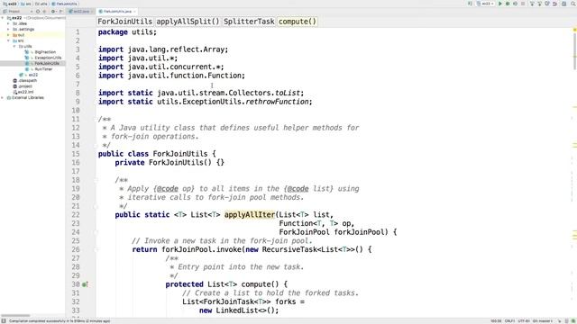Close the ForkJoinUtils.java tab
This screenshot has height=324, width=577.
134,12
